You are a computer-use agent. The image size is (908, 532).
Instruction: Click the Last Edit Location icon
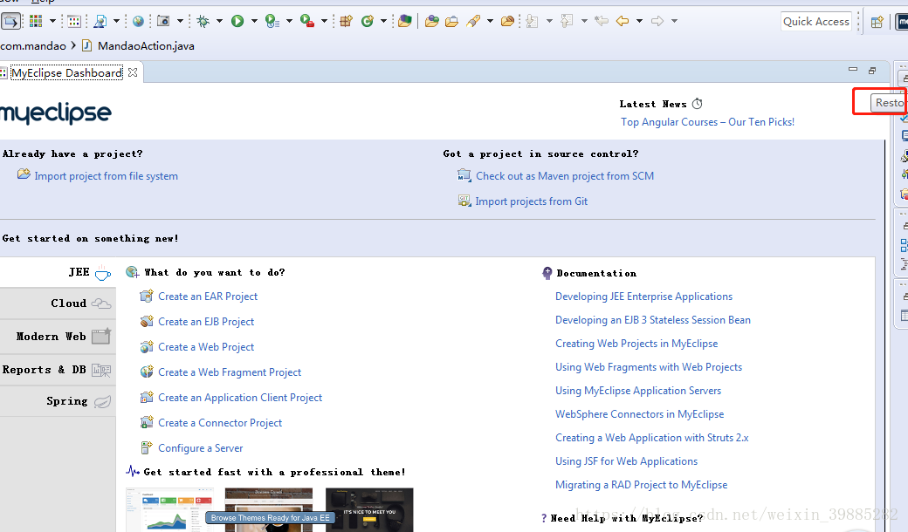[601, 22]
